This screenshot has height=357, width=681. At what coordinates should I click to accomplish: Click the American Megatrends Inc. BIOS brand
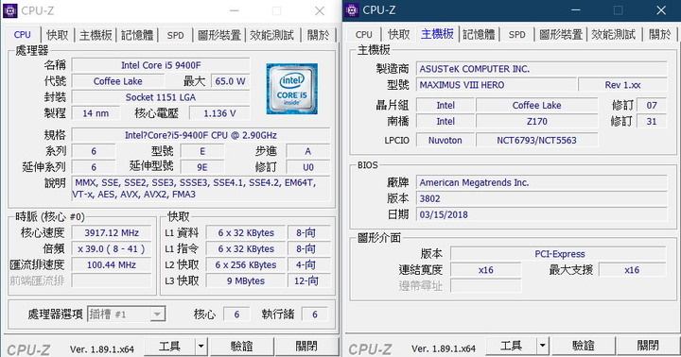pos(542,182)
